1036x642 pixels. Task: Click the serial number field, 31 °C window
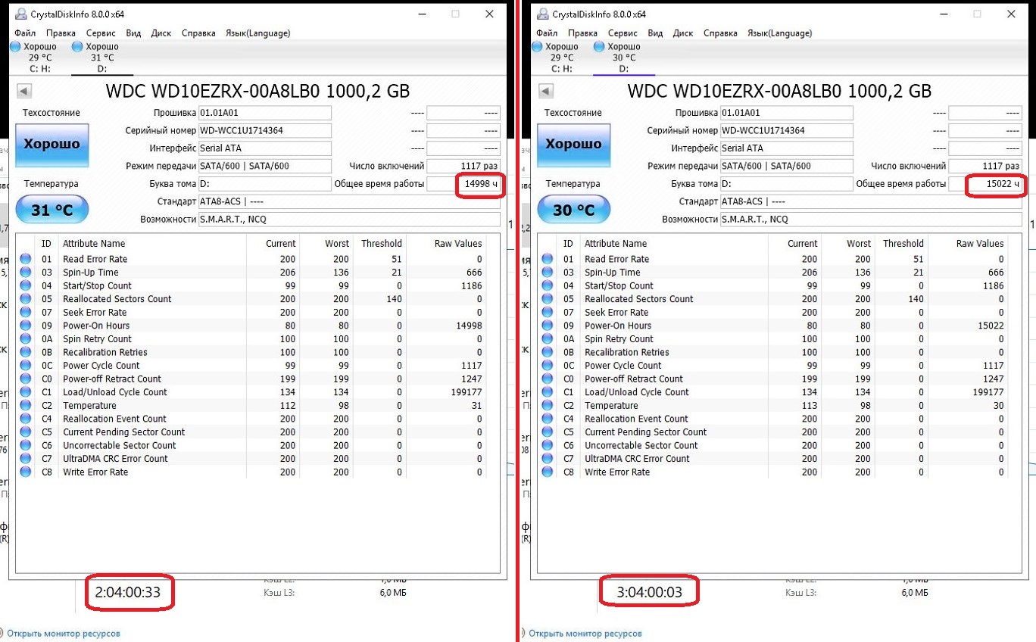(x=264, y=130)
